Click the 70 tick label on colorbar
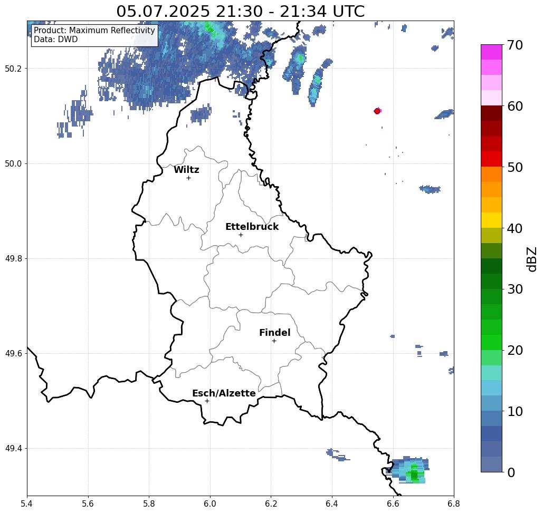543x513 pixels. click(515, 45)
